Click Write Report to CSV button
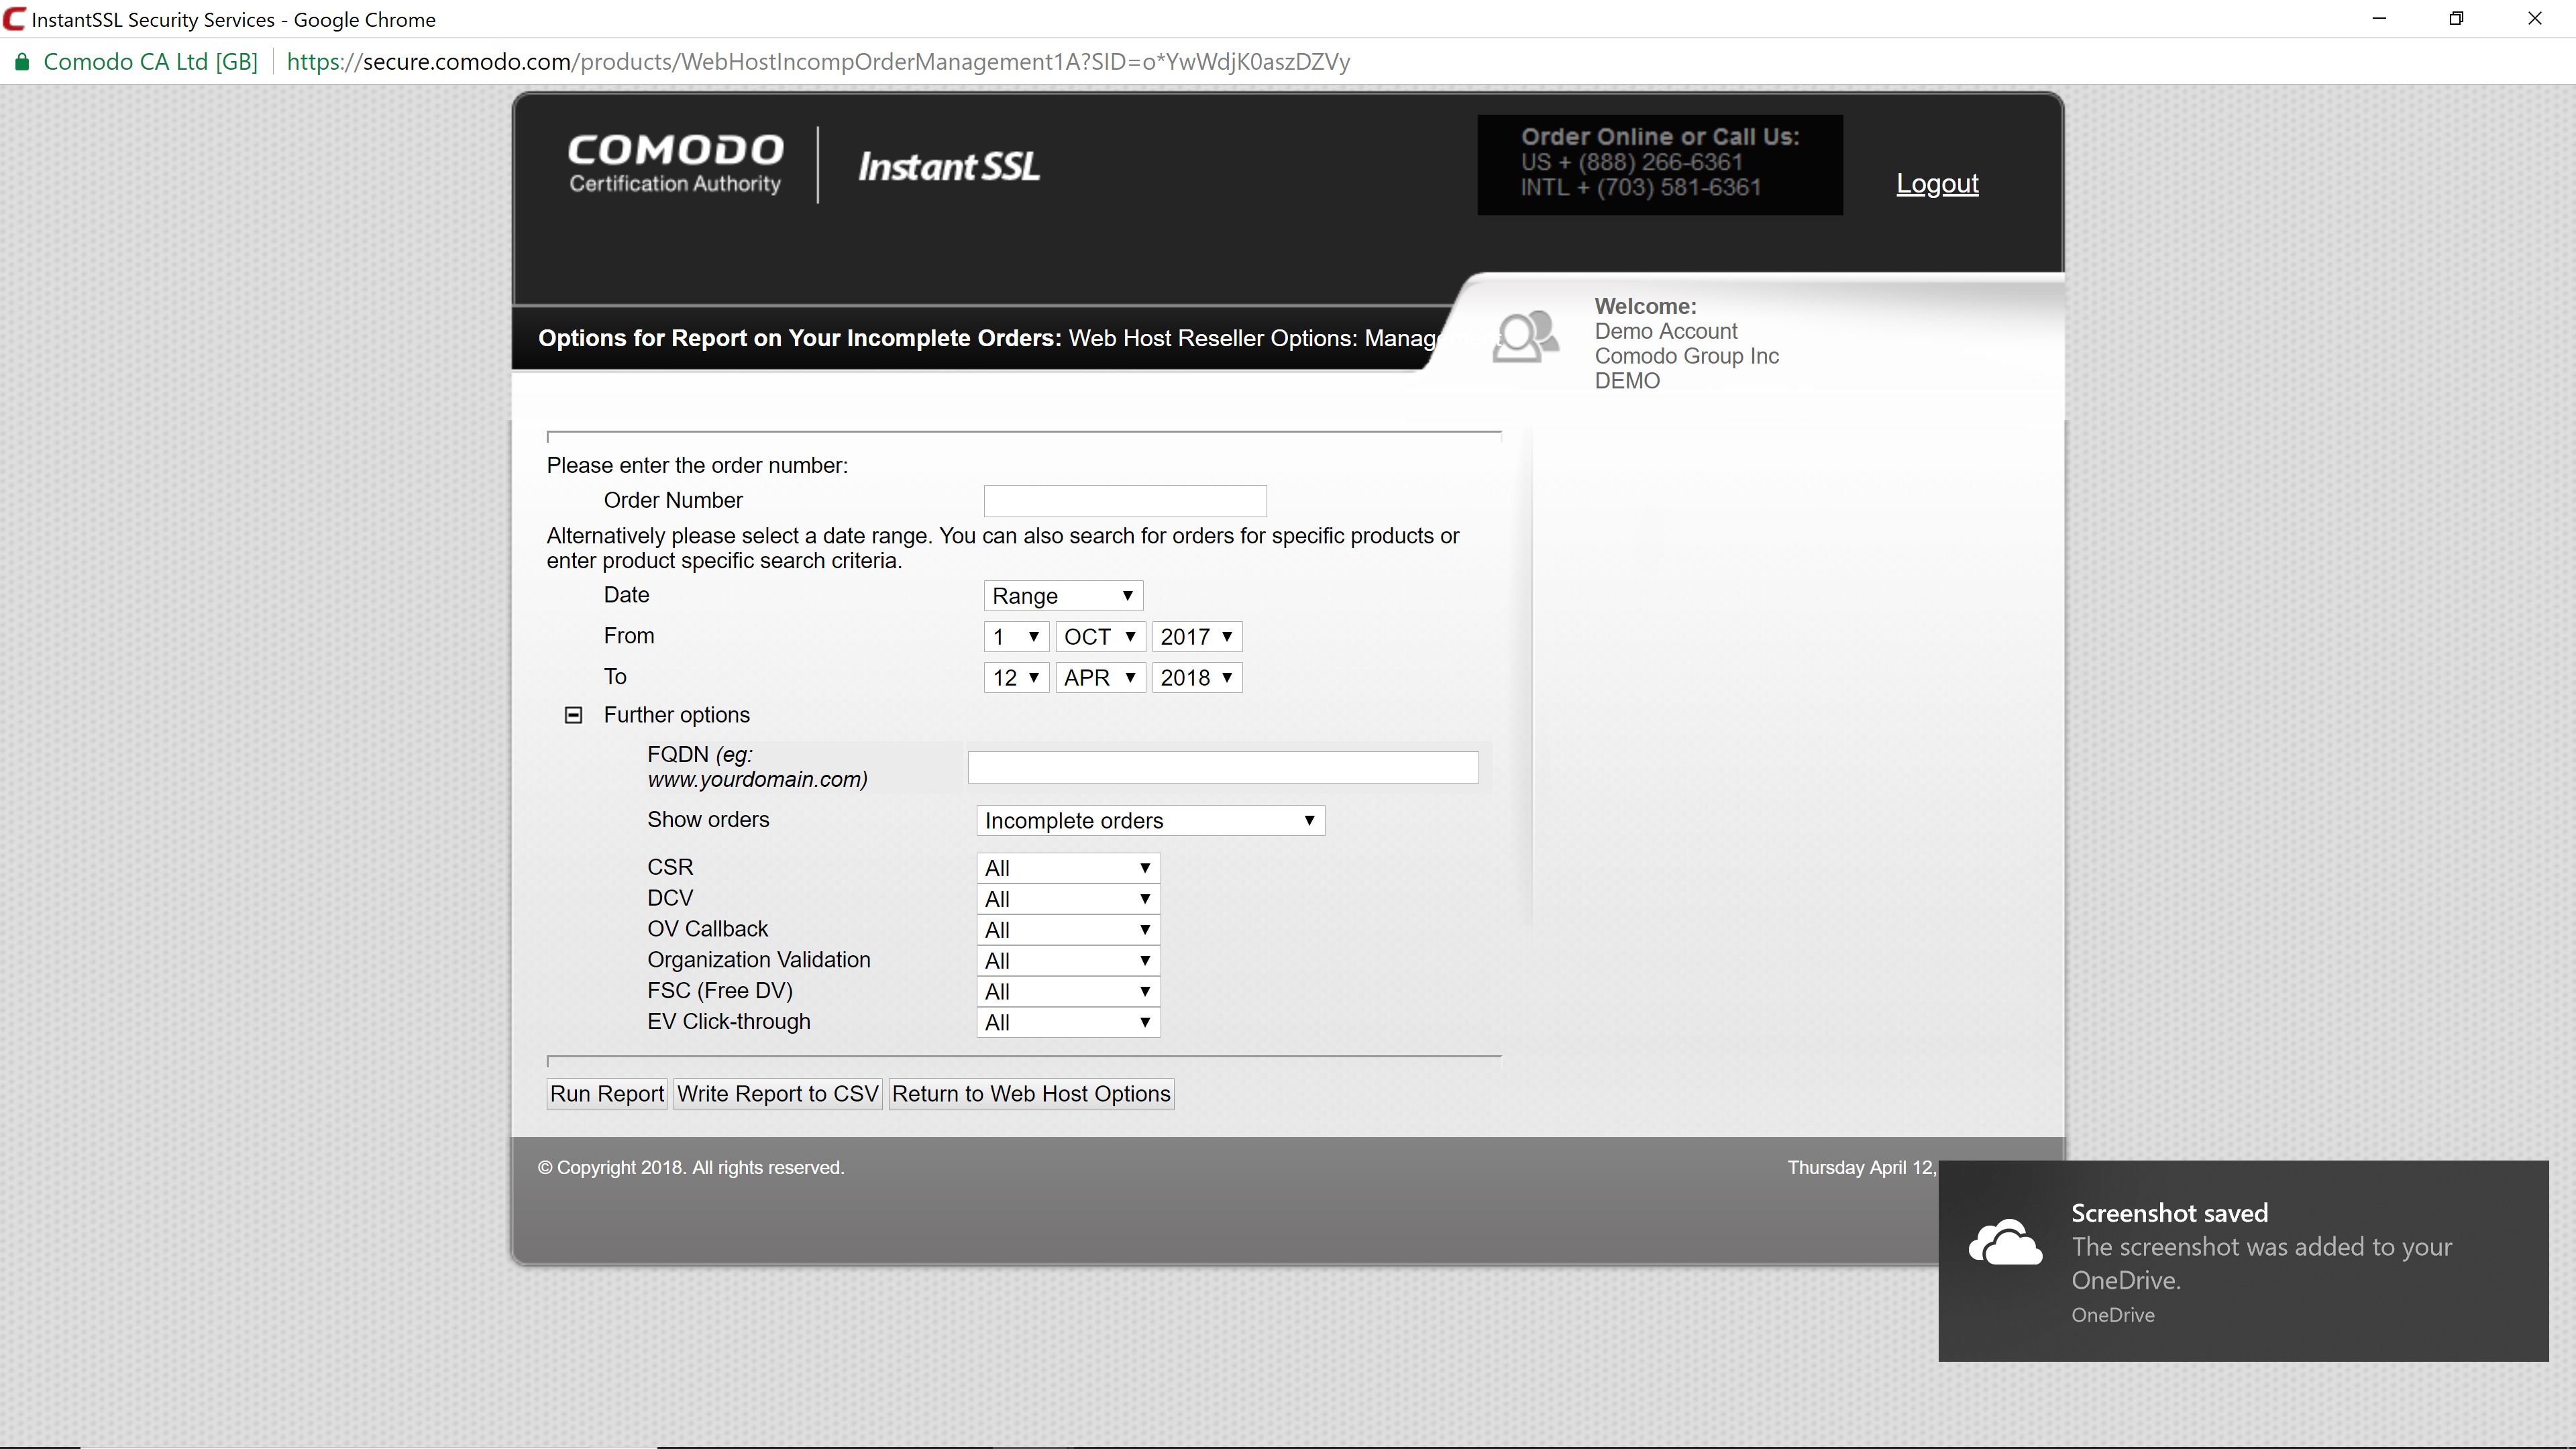Image resolution: width=2576 pixels, height=1449 pixels. coord(778,1094)
